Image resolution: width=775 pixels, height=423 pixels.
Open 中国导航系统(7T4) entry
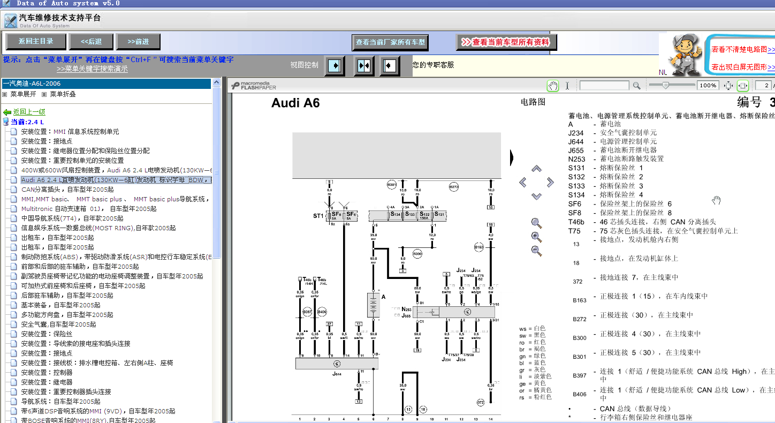click(72, 218)
